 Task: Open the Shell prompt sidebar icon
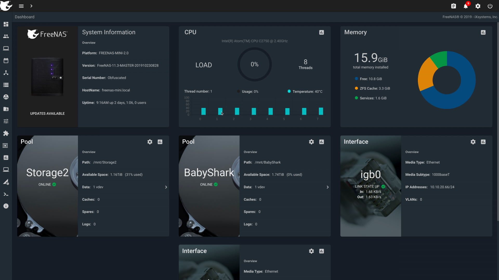[x=6, y=194]
